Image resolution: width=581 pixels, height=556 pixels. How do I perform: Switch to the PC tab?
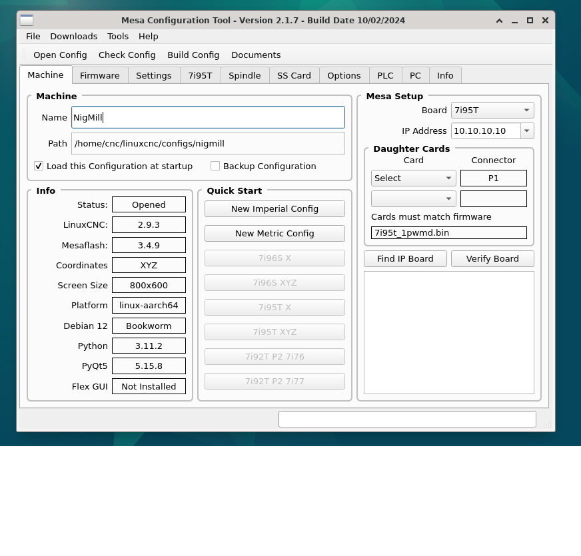(x=415, y=75)
